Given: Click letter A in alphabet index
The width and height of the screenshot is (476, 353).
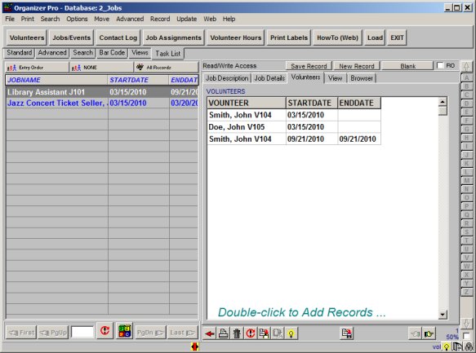Looking at the screenshot, I should [466, 78].
